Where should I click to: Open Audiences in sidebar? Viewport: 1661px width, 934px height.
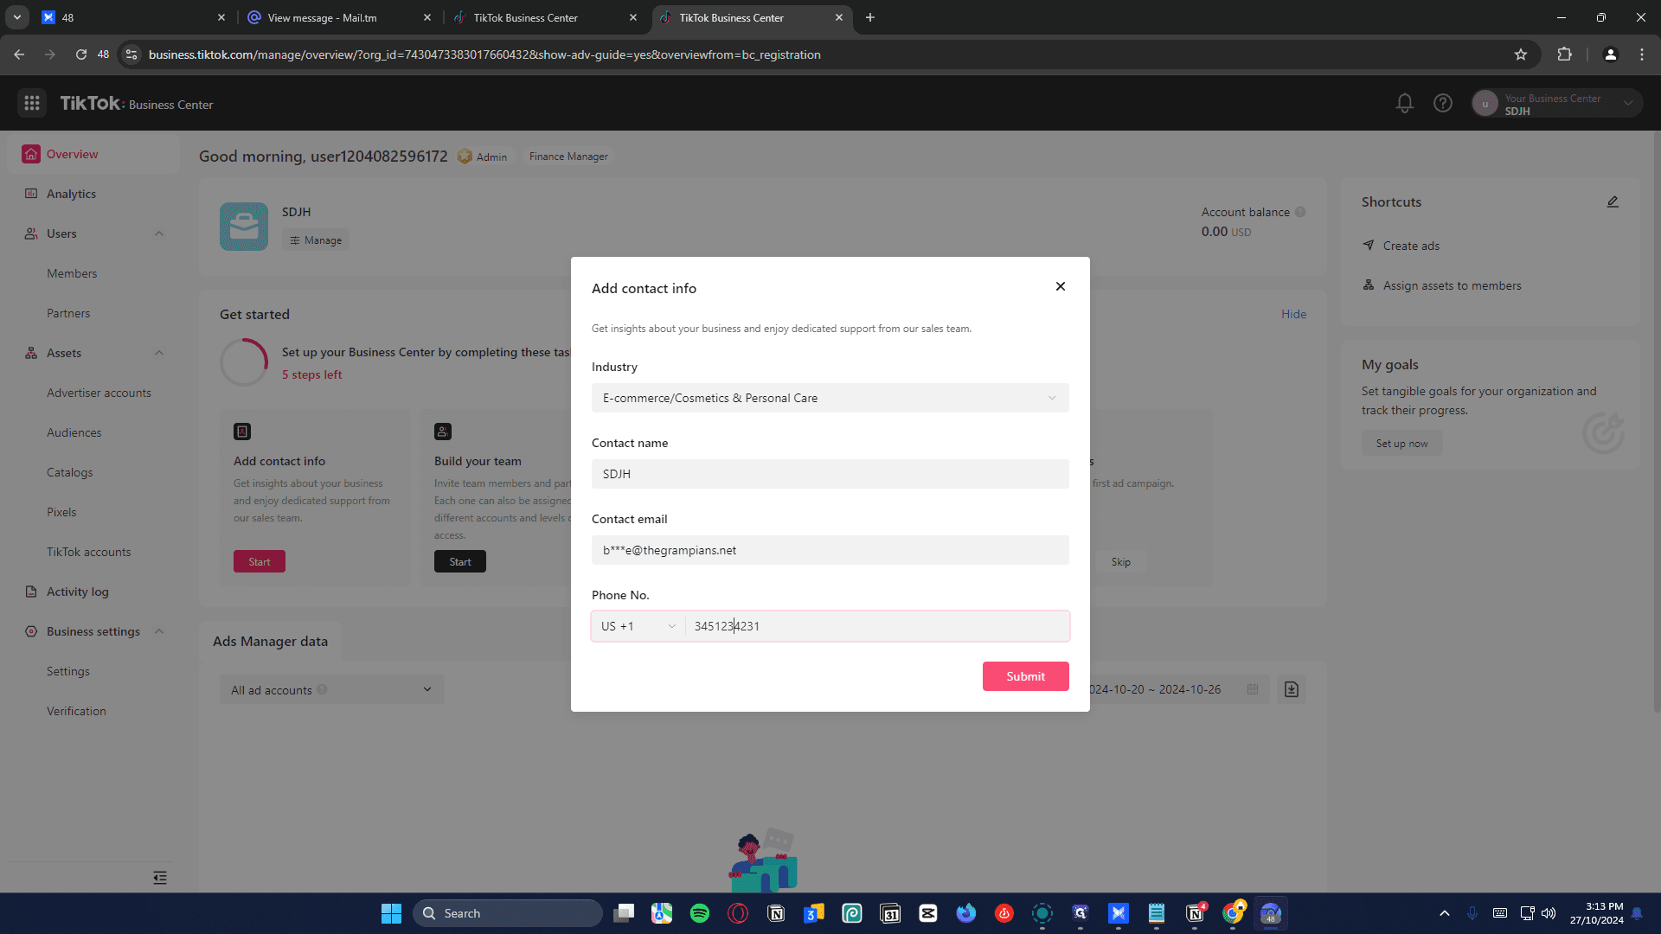click(74, 432)
